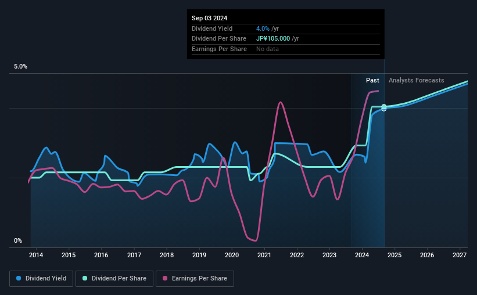Click the pink Earnings Per Share legend dot
Viewport: 477px width, 295px height.
click(165, 278)
